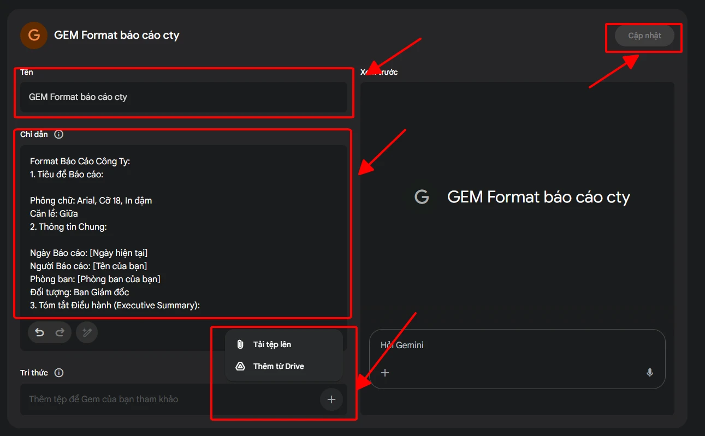Image resolution: width=705 pixels, height=436 pixels.
Task: Click the Cập nhật update button
Action: [644, 35]
